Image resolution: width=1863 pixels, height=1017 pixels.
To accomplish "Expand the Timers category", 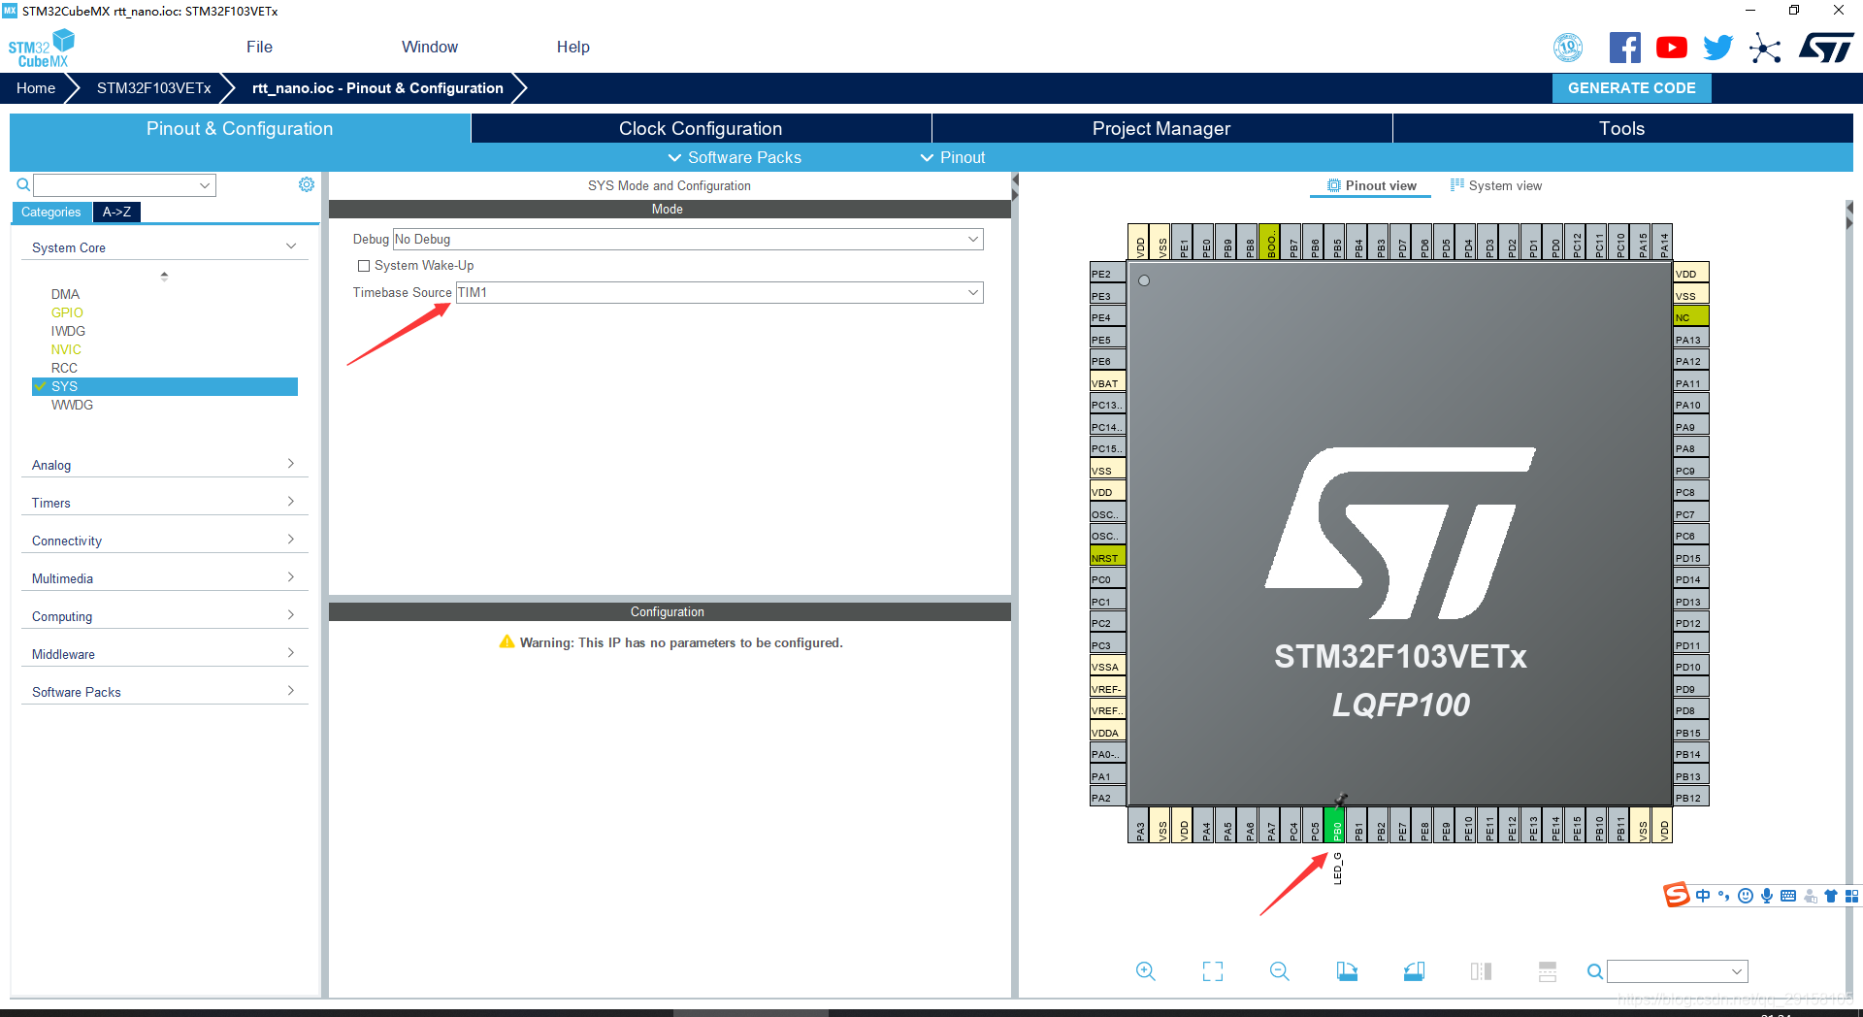I will (x=164, y=503).
